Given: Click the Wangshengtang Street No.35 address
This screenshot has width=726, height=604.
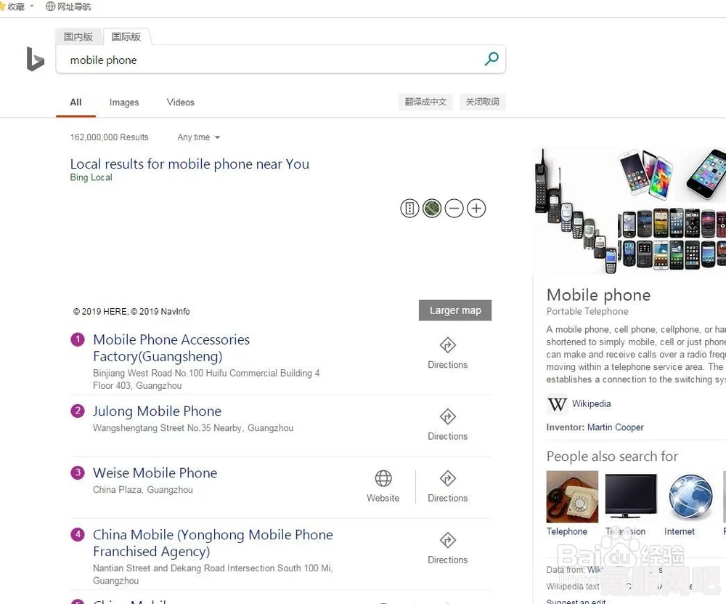Looking at the screenshot, I should 193,428.
